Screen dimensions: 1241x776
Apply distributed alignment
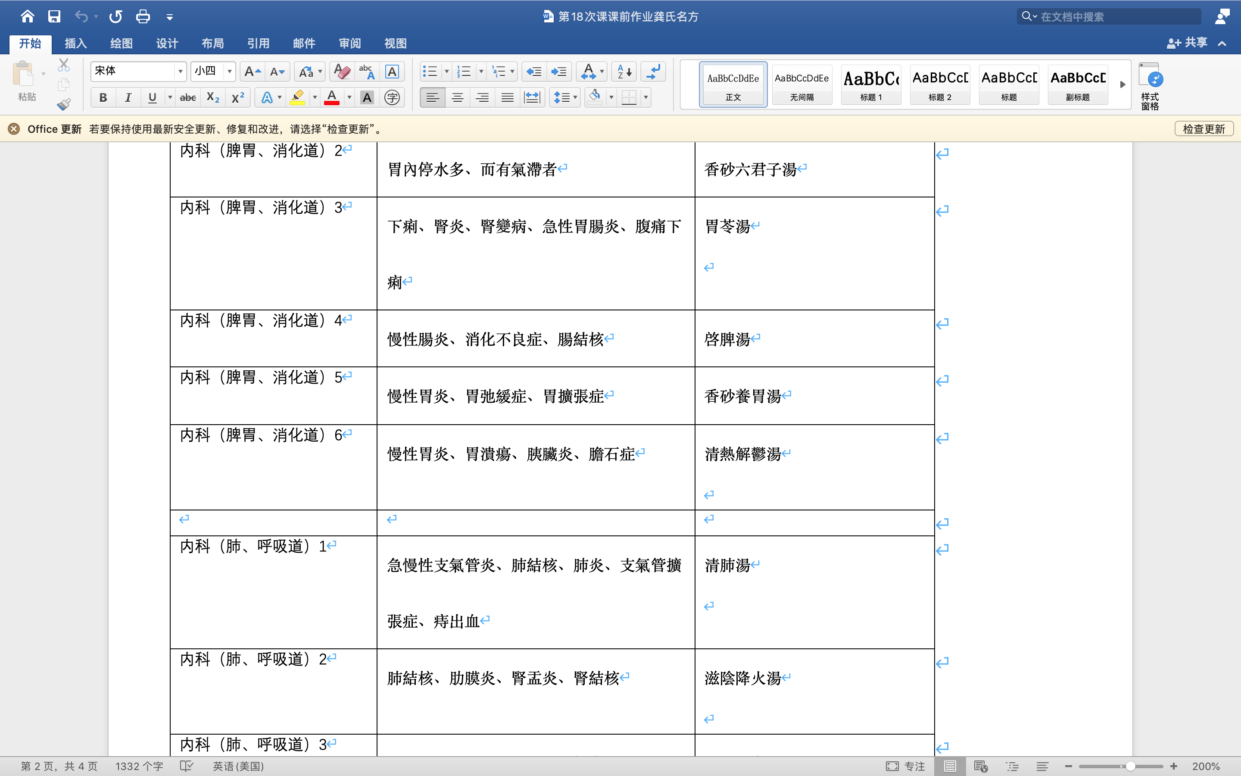(x=532, y=97)
